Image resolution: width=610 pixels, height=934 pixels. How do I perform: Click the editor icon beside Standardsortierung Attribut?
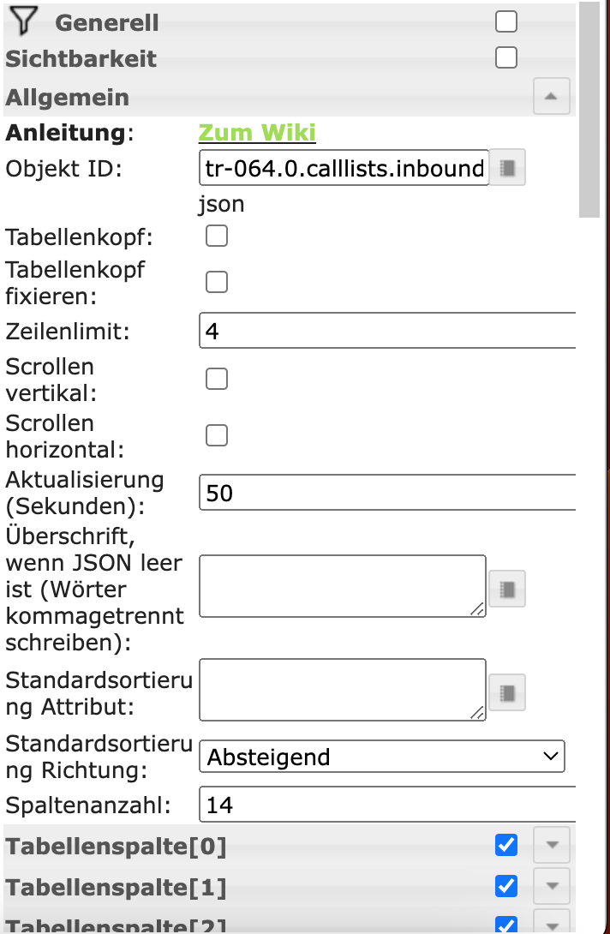tap(505, 692)
